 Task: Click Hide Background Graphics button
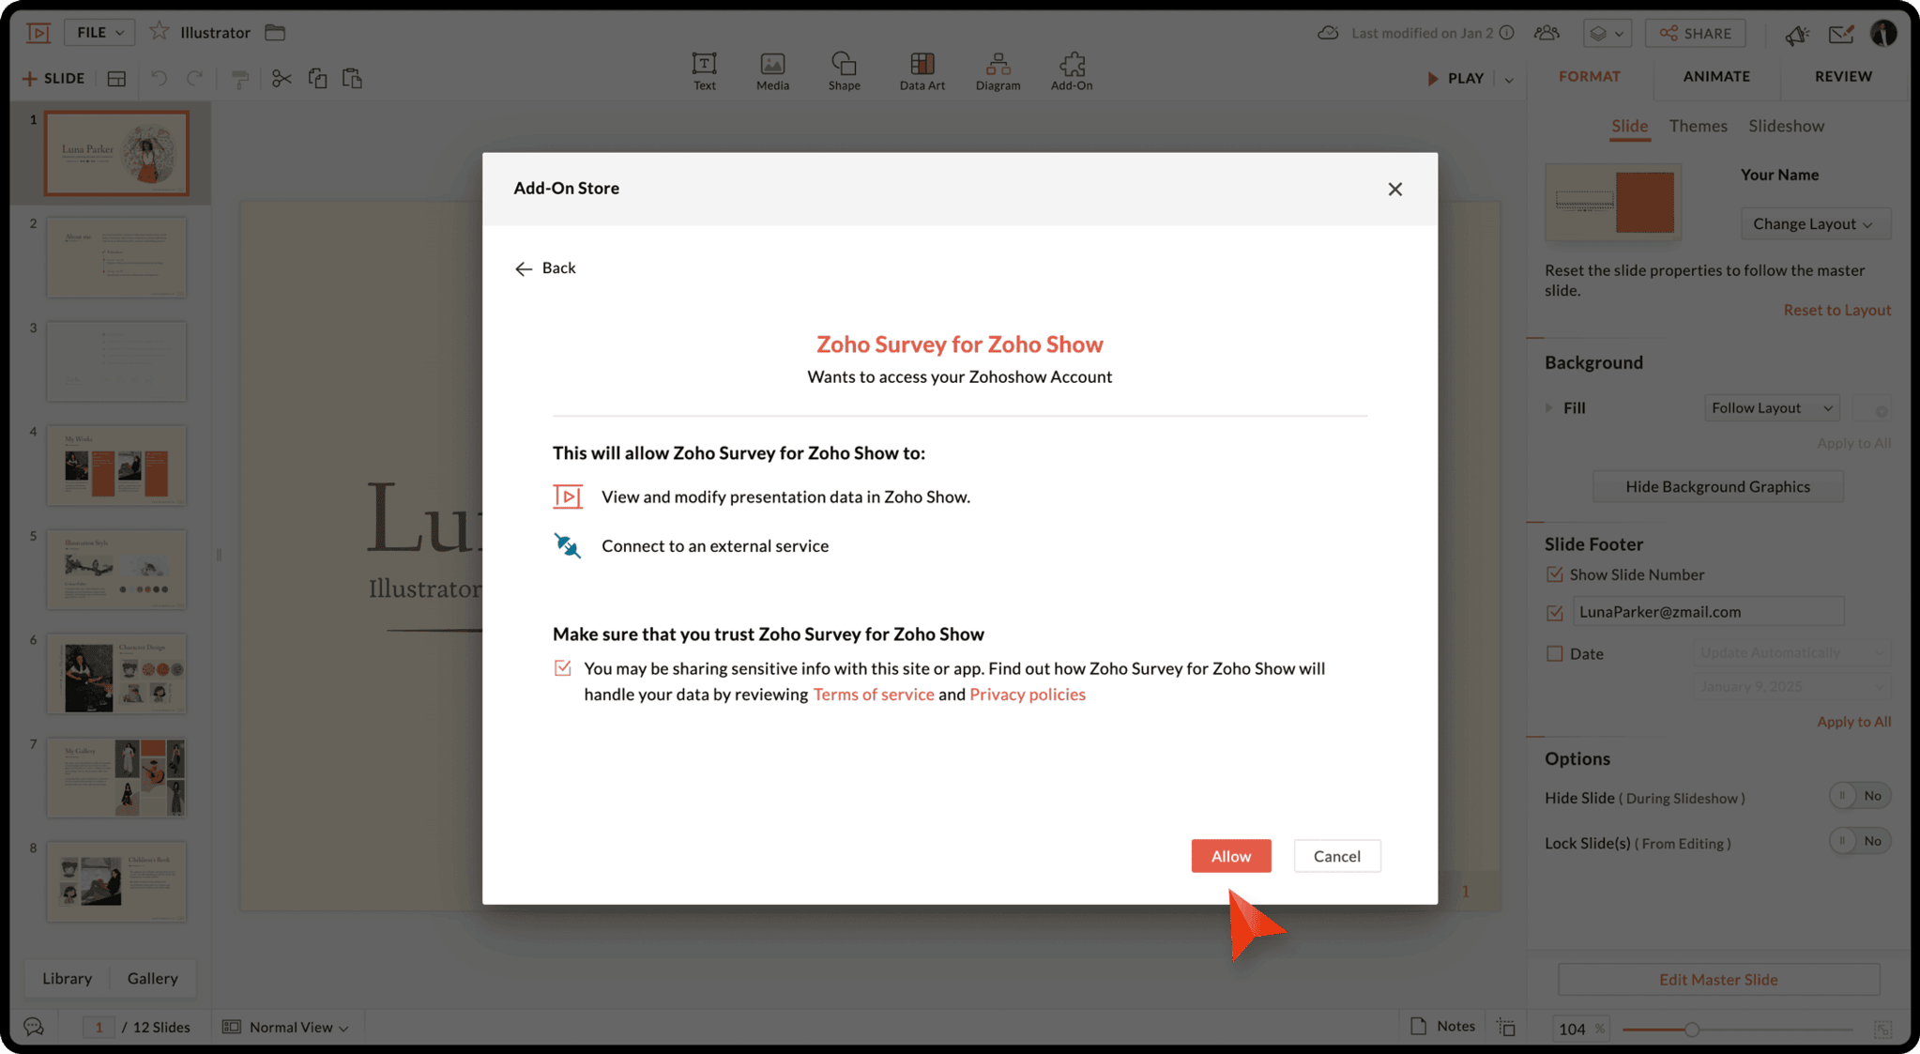[1717, 486]
